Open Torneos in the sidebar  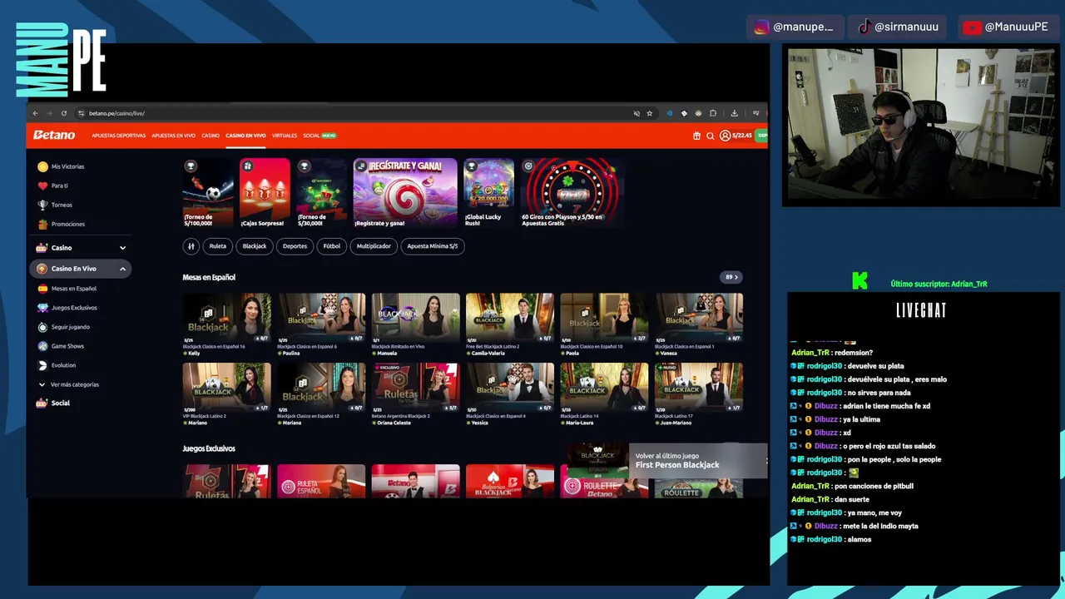point(62,205)
